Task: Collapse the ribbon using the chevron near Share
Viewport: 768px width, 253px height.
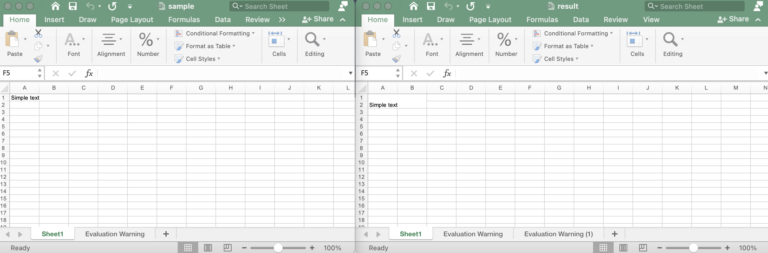Action: pos(343,20)
